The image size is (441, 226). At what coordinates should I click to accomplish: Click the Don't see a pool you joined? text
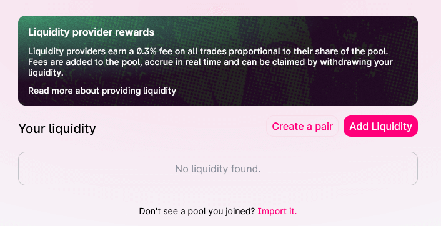click(x=197, y=211)
